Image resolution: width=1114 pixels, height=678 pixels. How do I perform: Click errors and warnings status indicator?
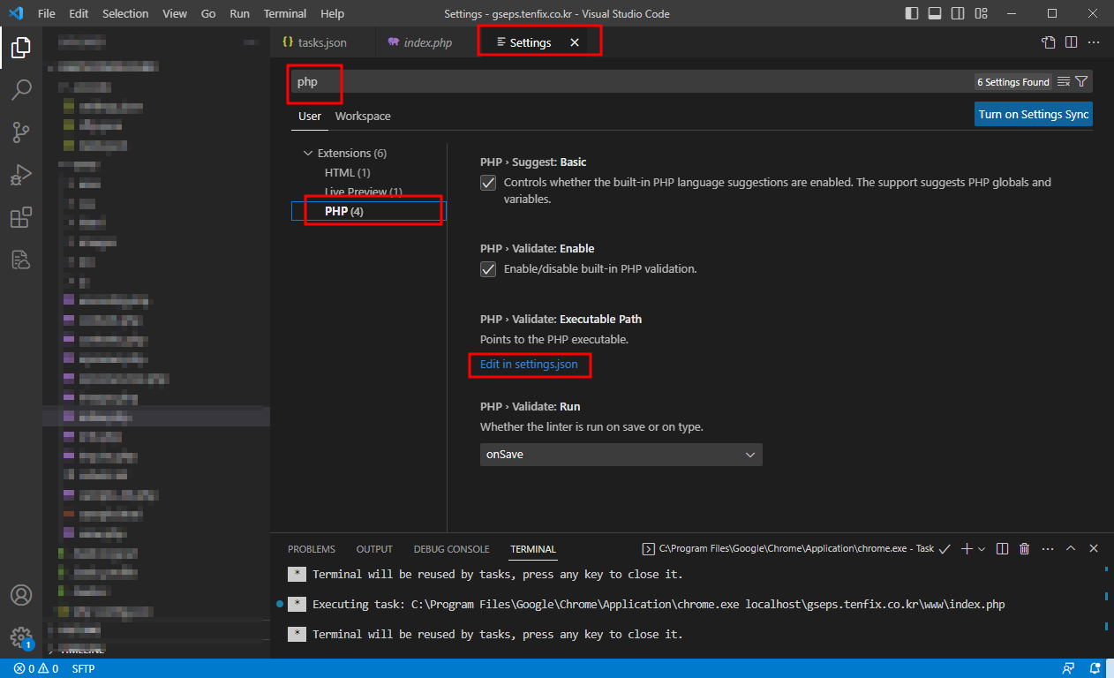(36, 668)
